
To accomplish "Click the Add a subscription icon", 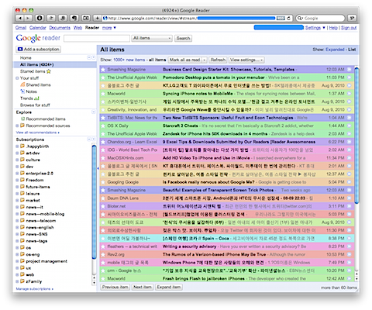I will point(20,49).
